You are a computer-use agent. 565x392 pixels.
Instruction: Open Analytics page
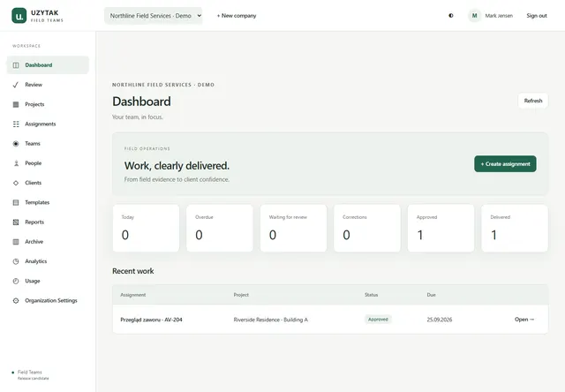pyautogui.click(x=48, y=261)
